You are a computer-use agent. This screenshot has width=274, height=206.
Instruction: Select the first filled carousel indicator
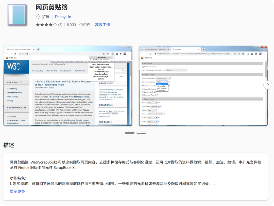pyautogui.click(x=130, y=133)
